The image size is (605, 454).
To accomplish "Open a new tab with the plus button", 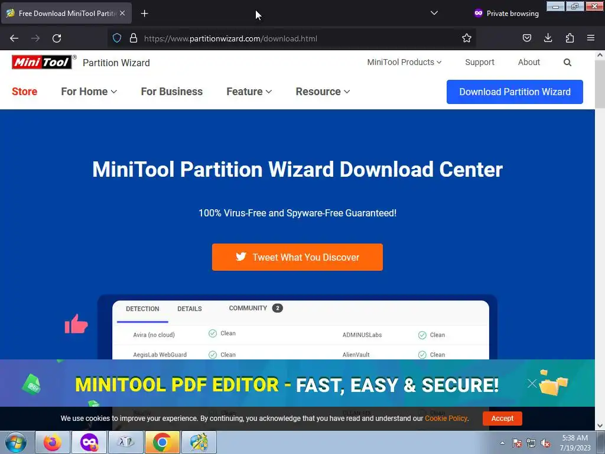I will [144, 14].
